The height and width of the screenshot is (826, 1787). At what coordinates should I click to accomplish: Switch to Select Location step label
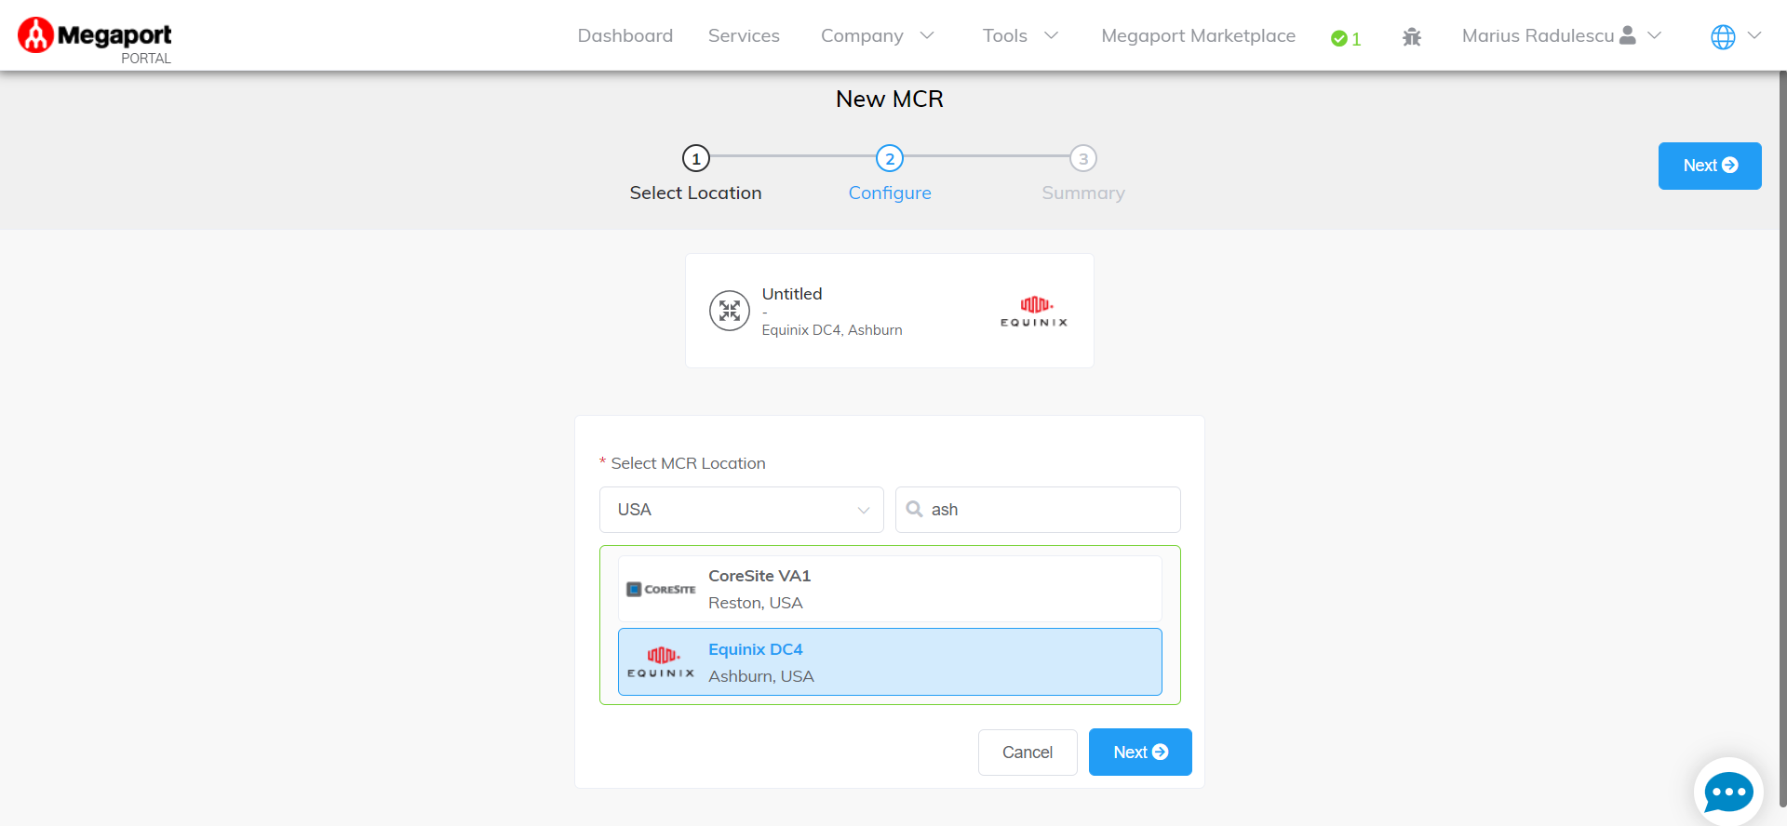click(x=696, y=193)
